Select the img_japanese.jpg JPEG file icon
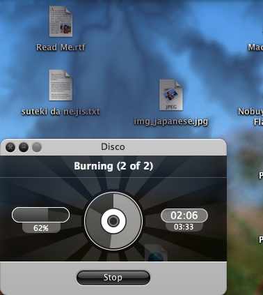 pos(171,95)
